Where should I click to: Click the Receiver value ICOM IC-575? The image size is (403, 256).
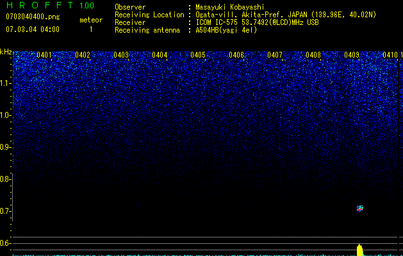pyautogui.click(x=218, y=22)
